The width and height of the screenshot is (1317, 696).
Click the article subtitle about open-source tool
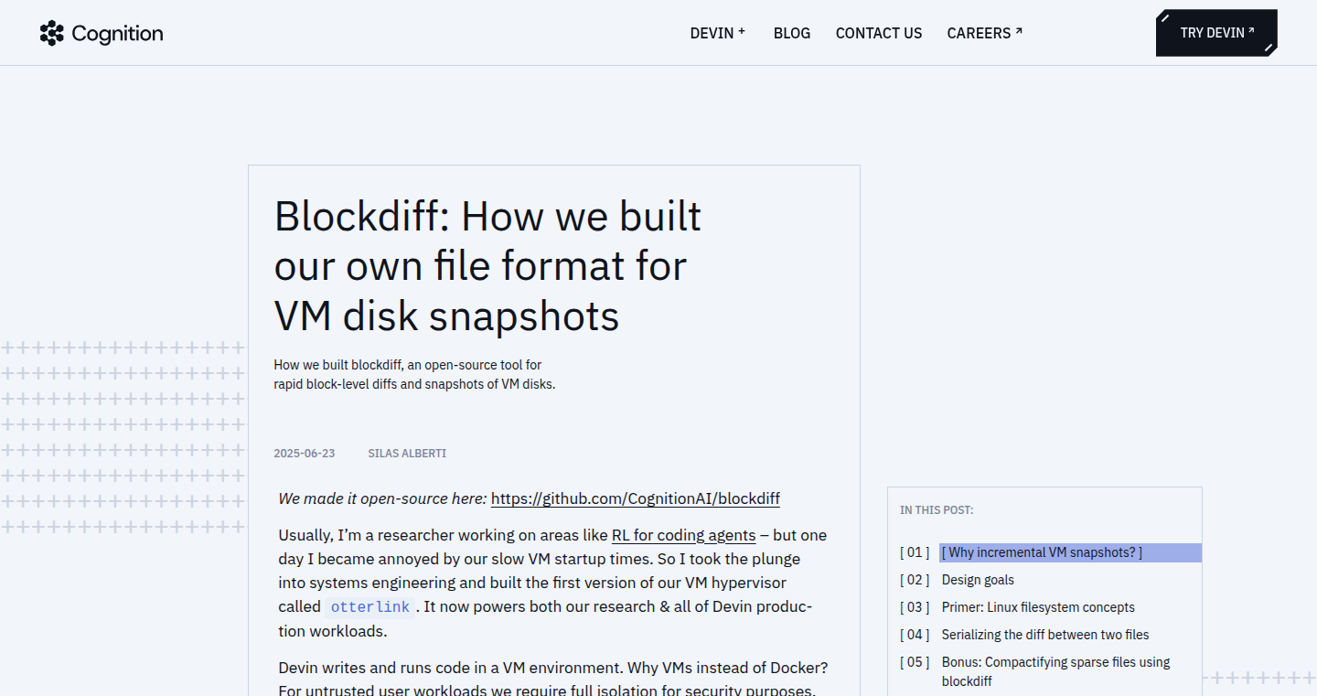pyautogui.click(x=414, y=375)
